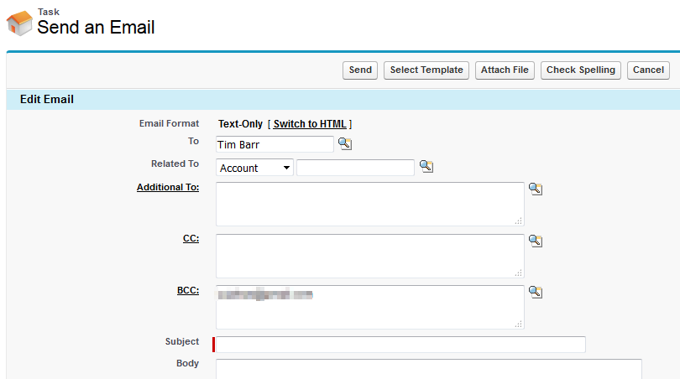Click the Additional To lookup icon
The height and width of the screenshot is (379, 680).
536,189
